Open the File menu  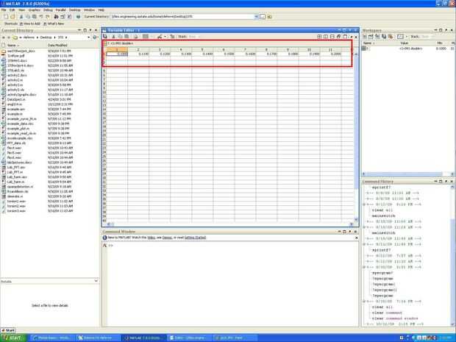point(4,10)
